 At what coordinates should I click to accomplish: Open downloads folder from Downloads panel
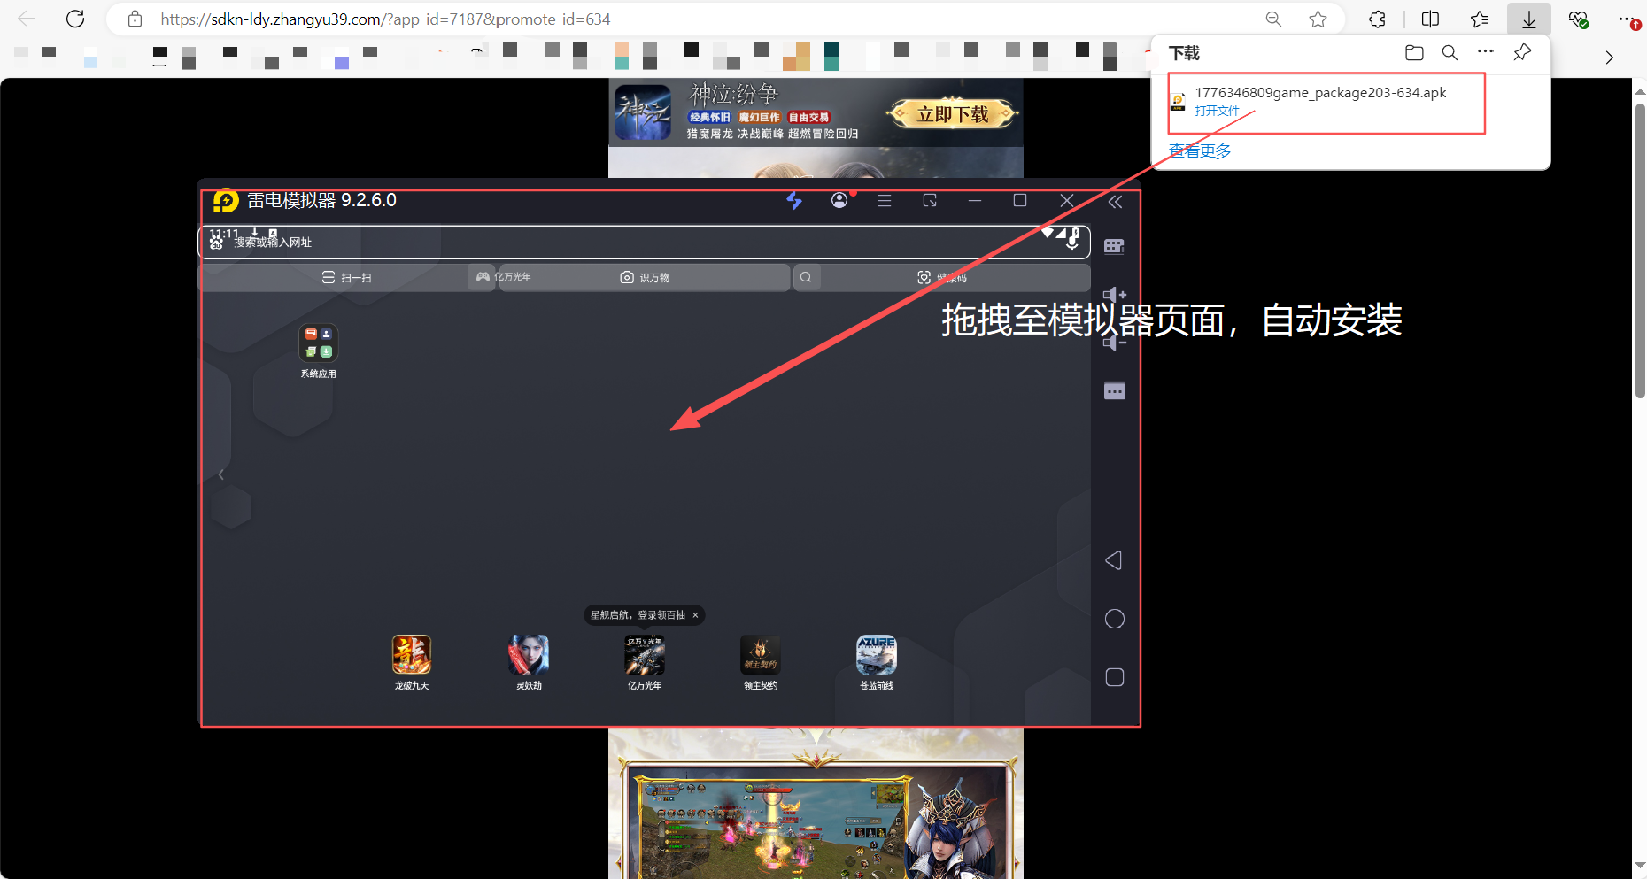pos(1414,53)
